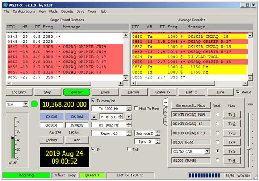Click the DX Grid button
The height and width of the screenshot is (181, 259).
click(77, 116)
